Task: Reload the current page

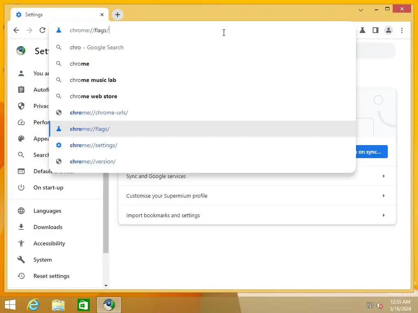Action: [42, 30]
